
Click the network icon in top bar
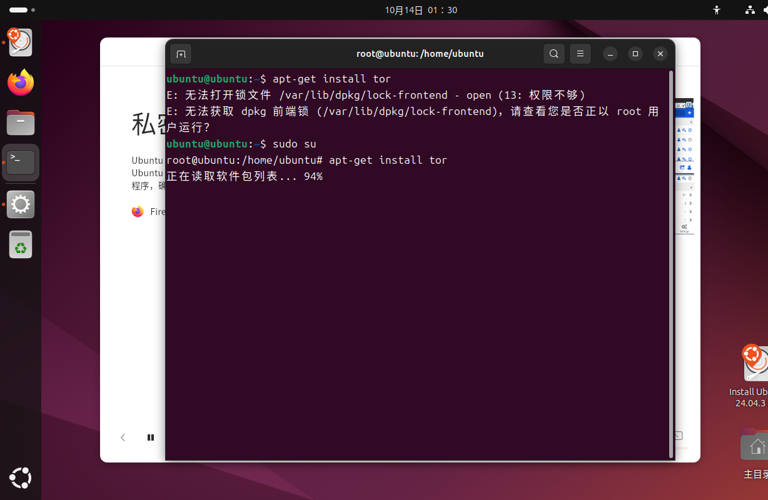750,10
